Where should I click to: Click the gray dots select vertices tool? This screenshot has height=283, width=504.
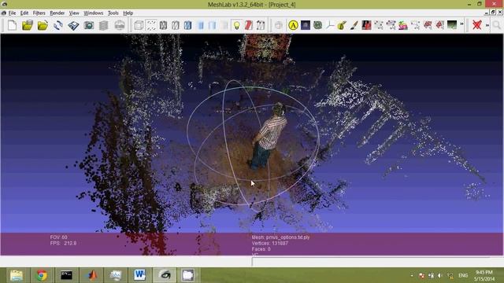point(379,25)
